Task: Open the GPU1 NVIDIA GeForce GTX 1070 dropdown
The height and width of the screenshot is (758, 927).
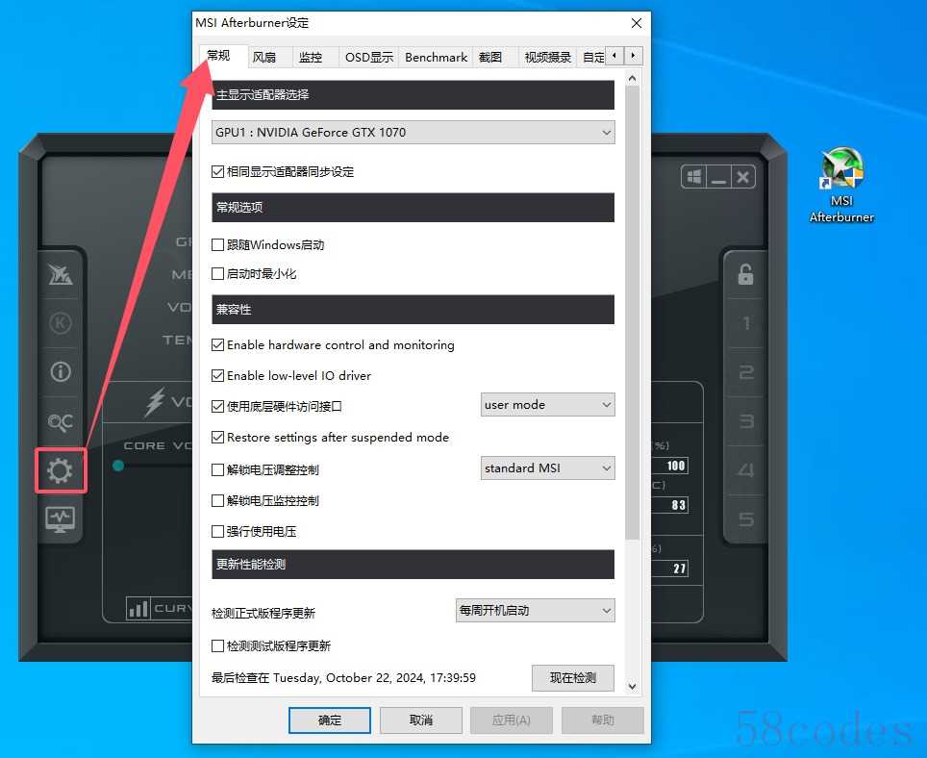Action: [x=413, y=133]
